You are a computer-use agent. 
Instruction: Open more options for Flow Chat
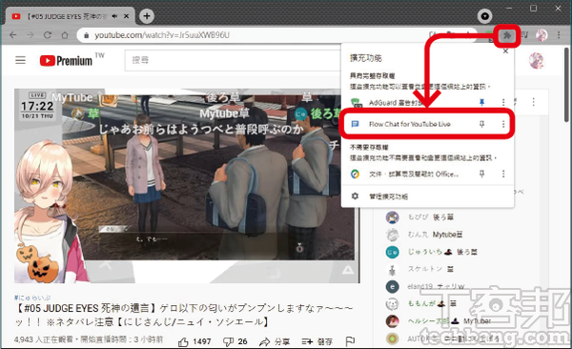(503, 124)
